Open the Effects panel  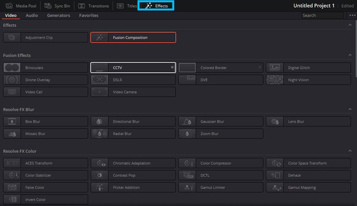156,5
